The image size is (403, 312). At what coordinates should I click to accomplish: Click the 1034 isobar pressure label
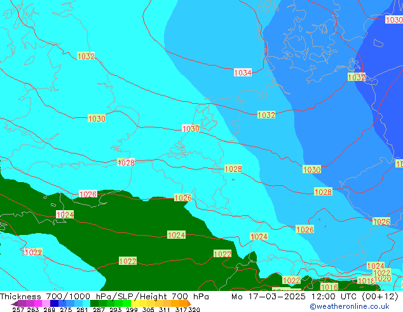click(243, 73)
